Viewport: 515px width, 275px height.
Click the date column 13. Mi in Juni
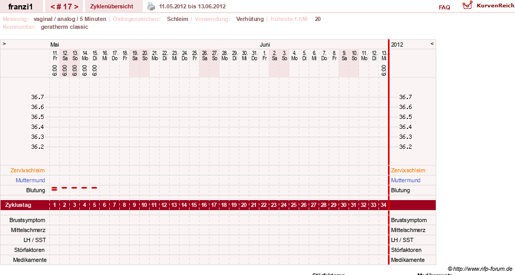click(384, 56)
